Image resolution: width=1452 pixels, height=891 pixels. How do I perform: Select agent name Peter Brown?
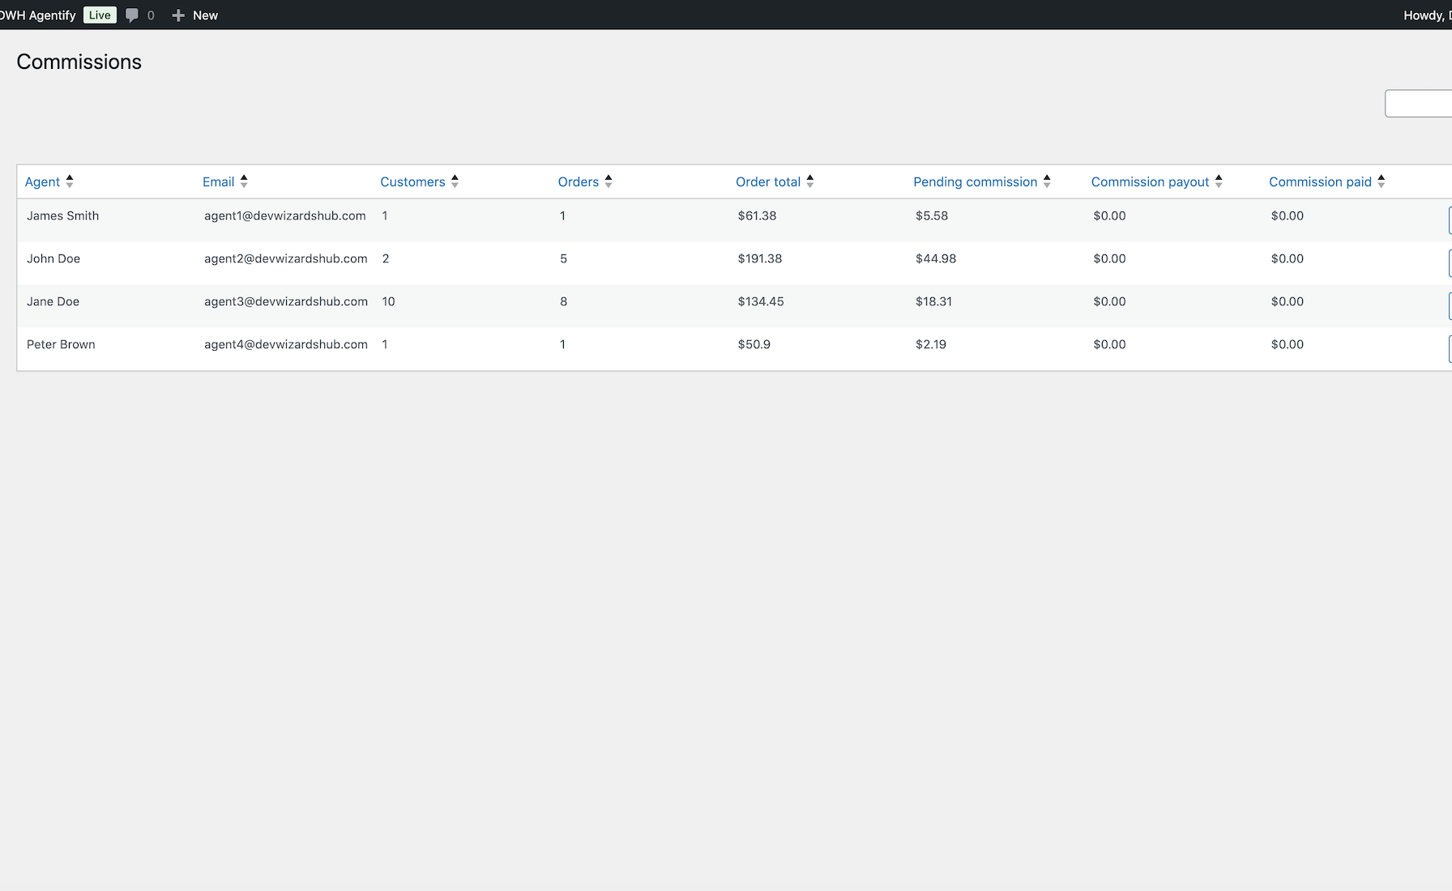[61, 345]
